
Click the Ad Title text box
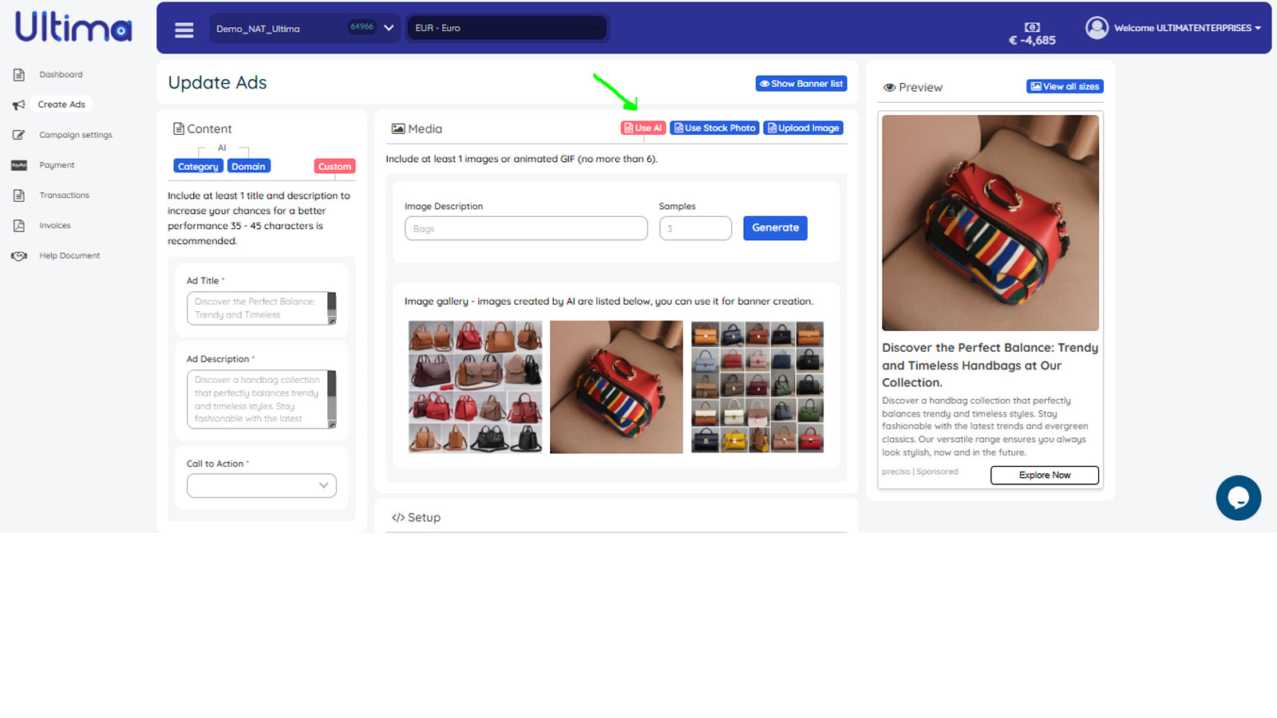[257, 309]
